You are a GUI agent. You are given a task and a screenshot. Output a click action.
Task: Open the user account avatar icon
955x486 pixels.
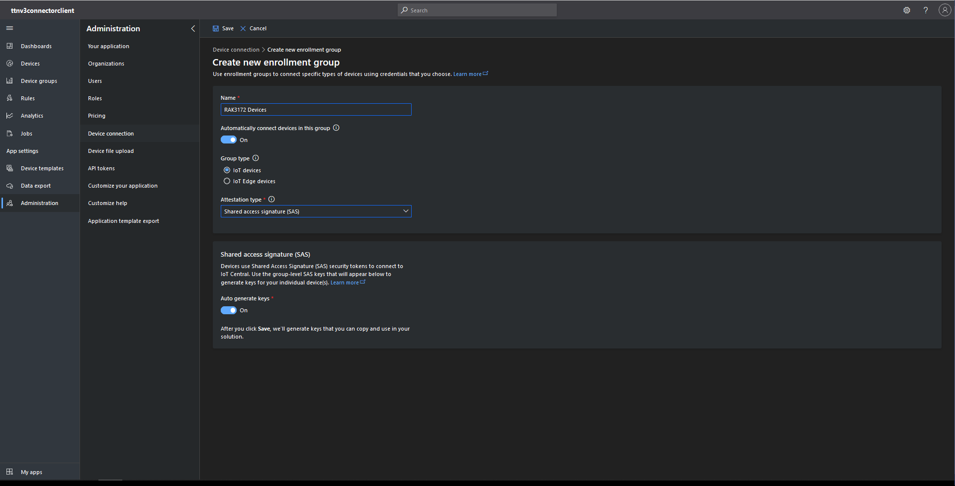tap(945, 10)
